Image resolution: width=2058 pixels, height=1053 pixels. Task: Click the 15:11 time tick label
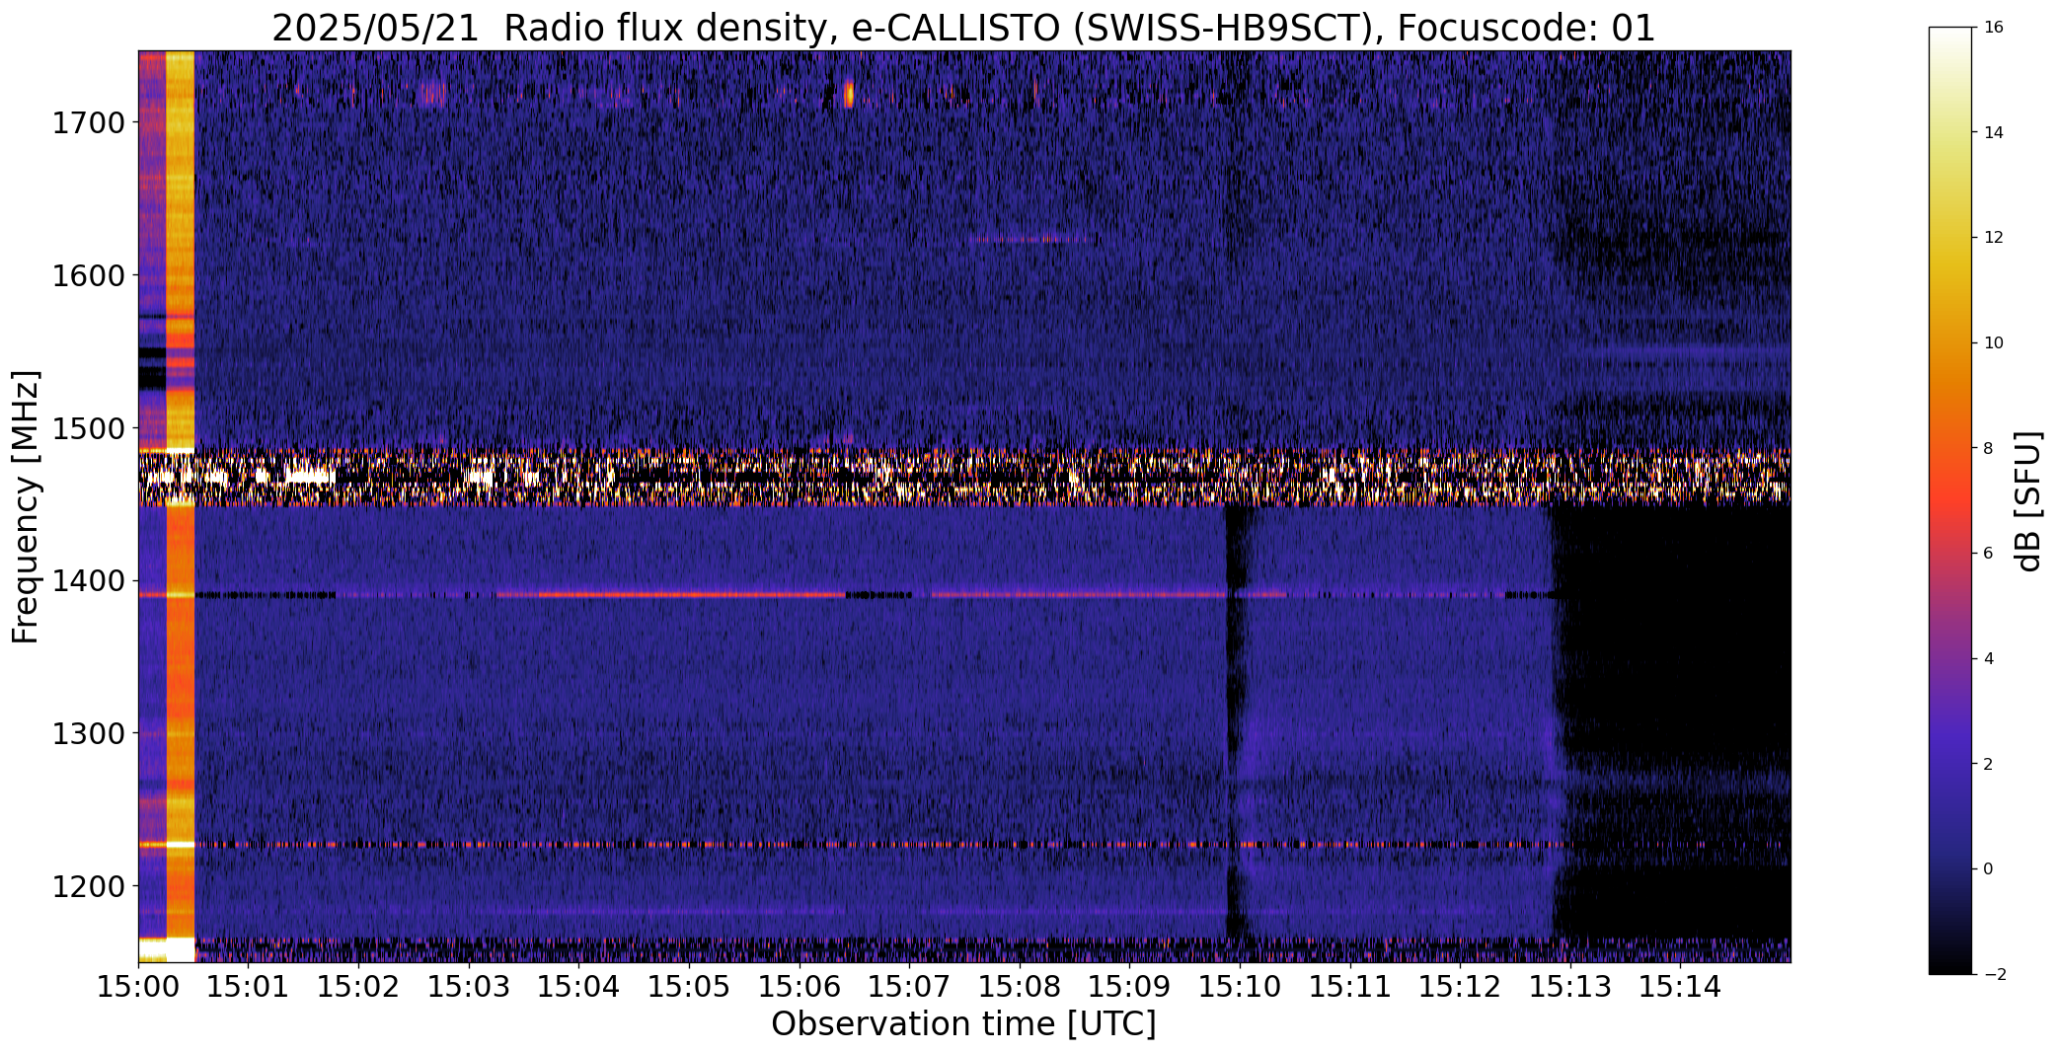1350,986
